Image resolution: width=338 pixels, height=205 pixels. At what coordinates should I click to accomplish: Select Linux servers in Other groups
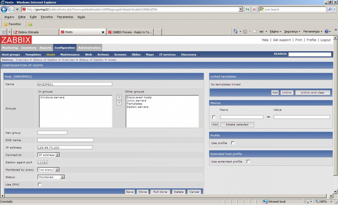(136, 101)
